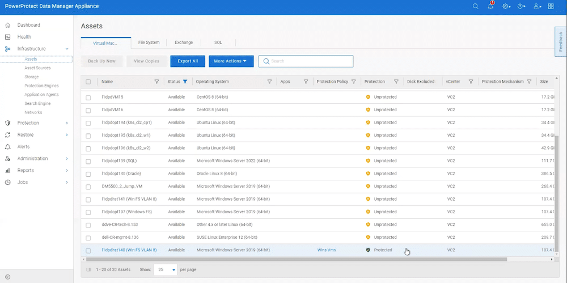Tick the checkbox for l1dpdopt140 (Oracle)

click(x=88, y=174)
